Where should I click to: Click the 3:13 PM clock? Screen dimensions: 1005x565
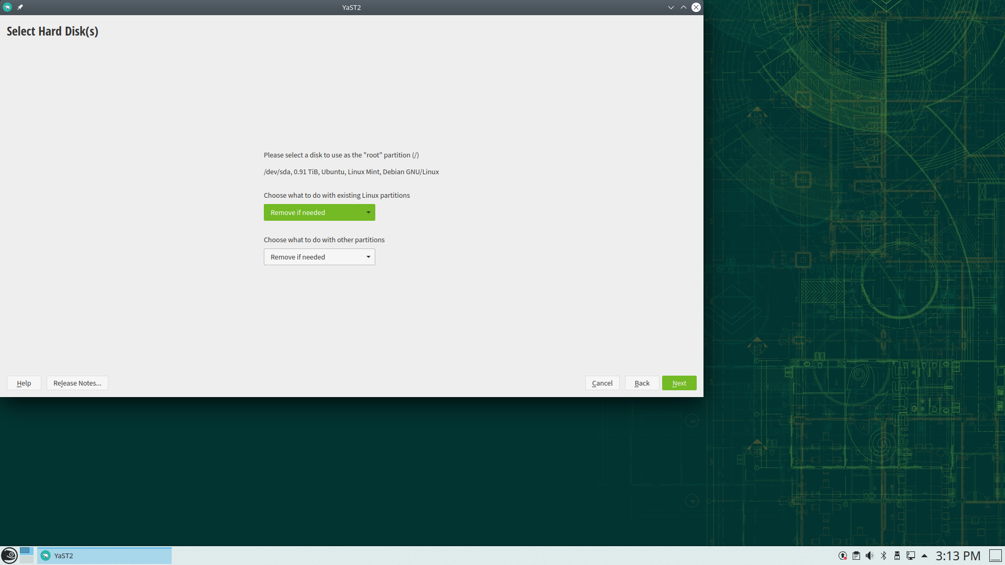coord(958,556)
